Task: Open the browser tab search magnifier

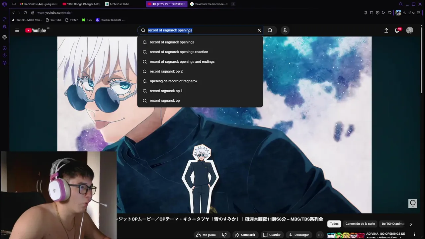Action: coord(401,4)
